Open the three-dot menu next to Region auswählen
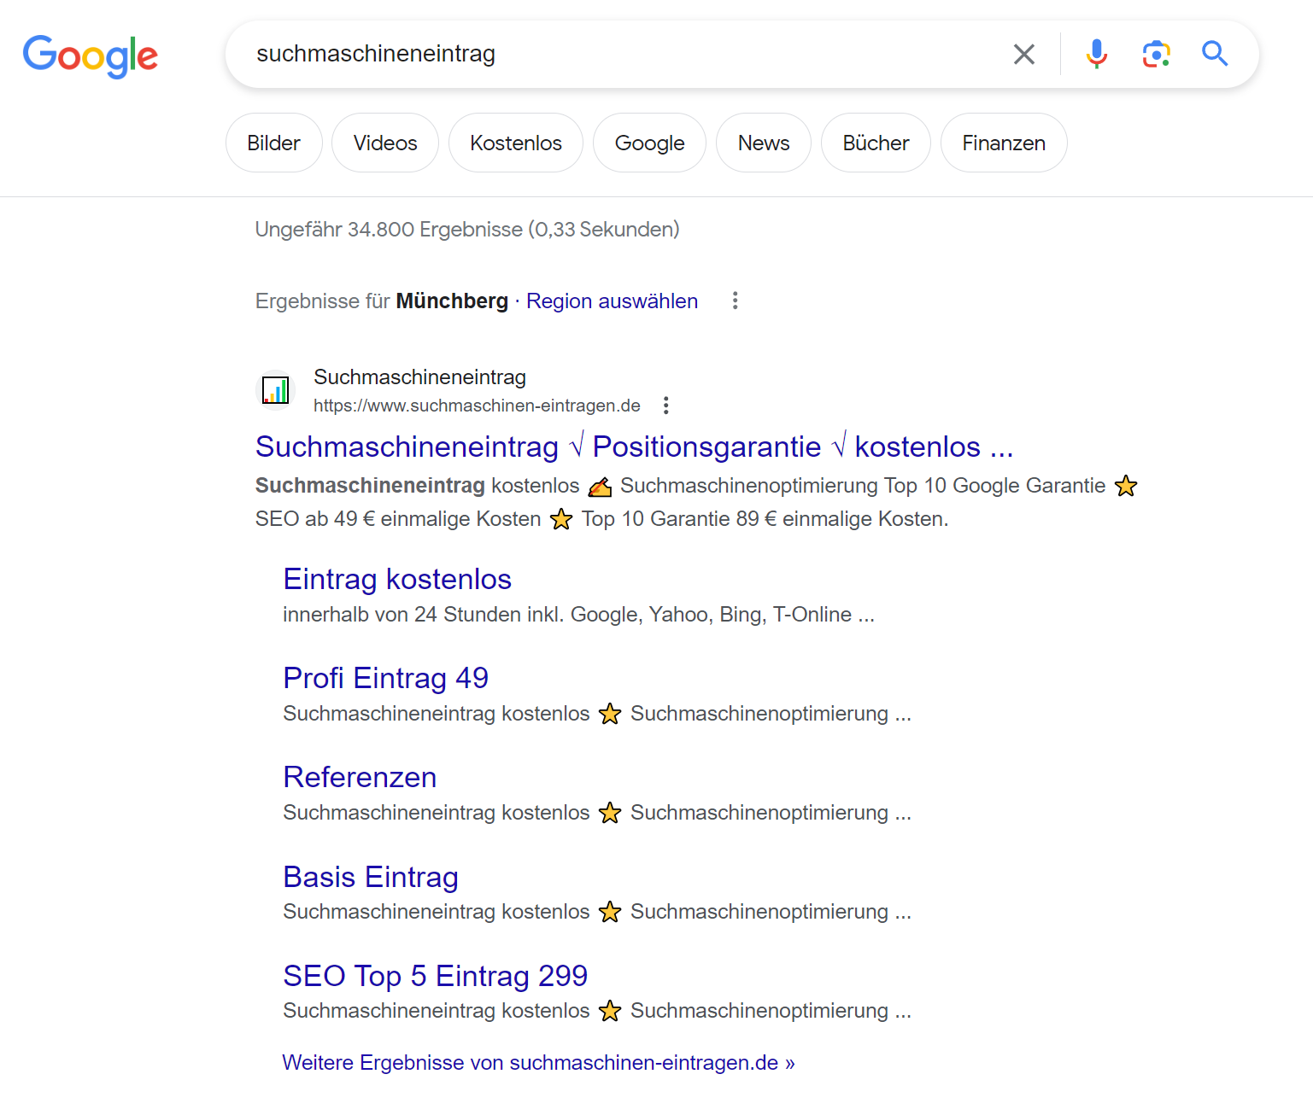 tap(735, 301)
